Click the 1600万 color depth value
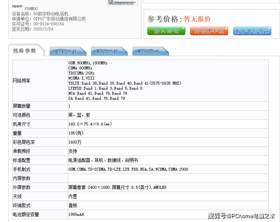280x222 pixels. pos(75,142)
